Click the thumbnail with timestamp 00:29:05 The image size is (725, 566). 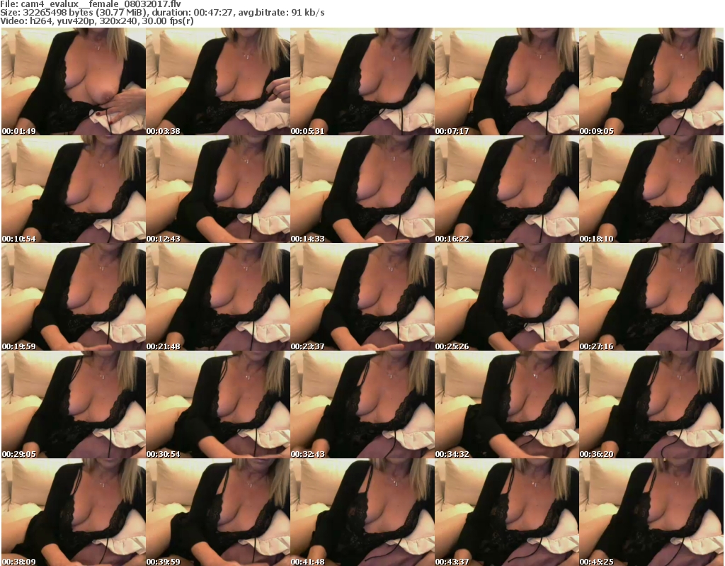(x=74, y=404)
